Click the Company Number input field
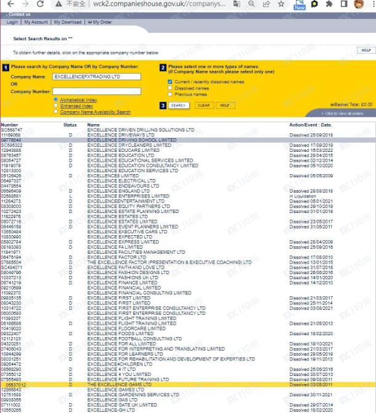The width and height of the screenshot is (376, 413). coord(97,91)
